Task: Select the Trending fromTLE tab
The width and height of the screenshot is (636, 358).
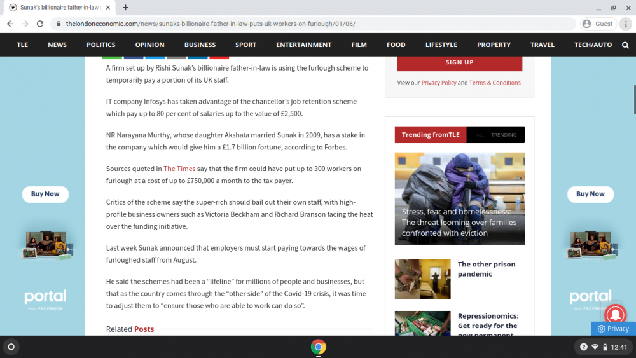Action: coord(431,135)
